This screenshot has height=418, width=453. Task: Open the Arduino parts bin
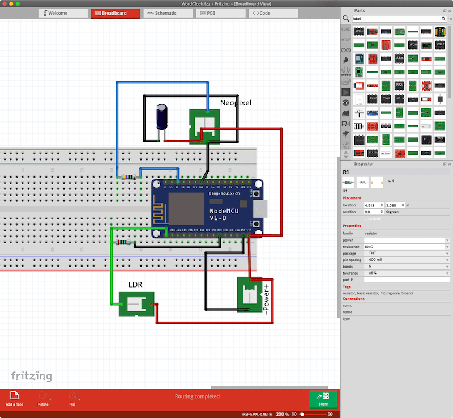tap(346, 50)
